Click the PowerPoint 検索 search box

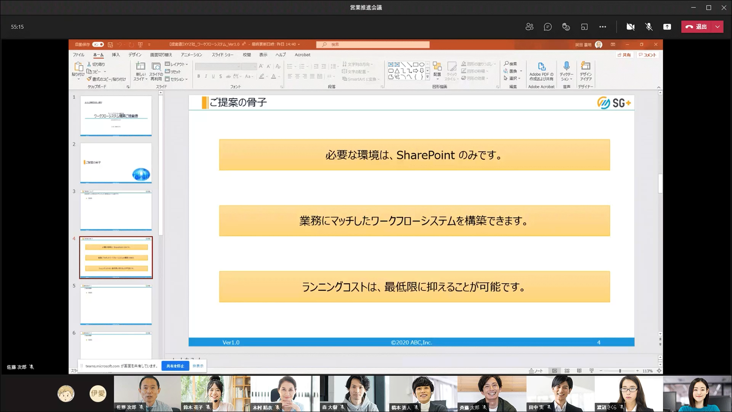pyautogui.click(x=373, y=45)
